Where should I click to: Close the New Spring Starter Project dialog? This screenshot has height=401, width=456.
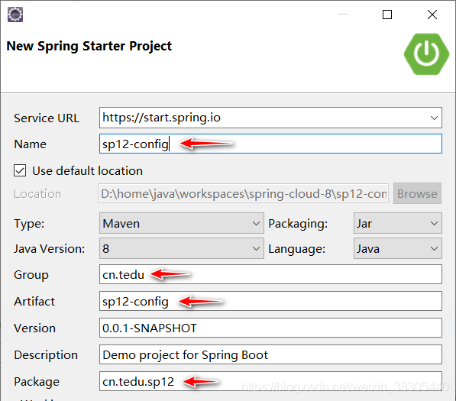[x=432, y=15]
